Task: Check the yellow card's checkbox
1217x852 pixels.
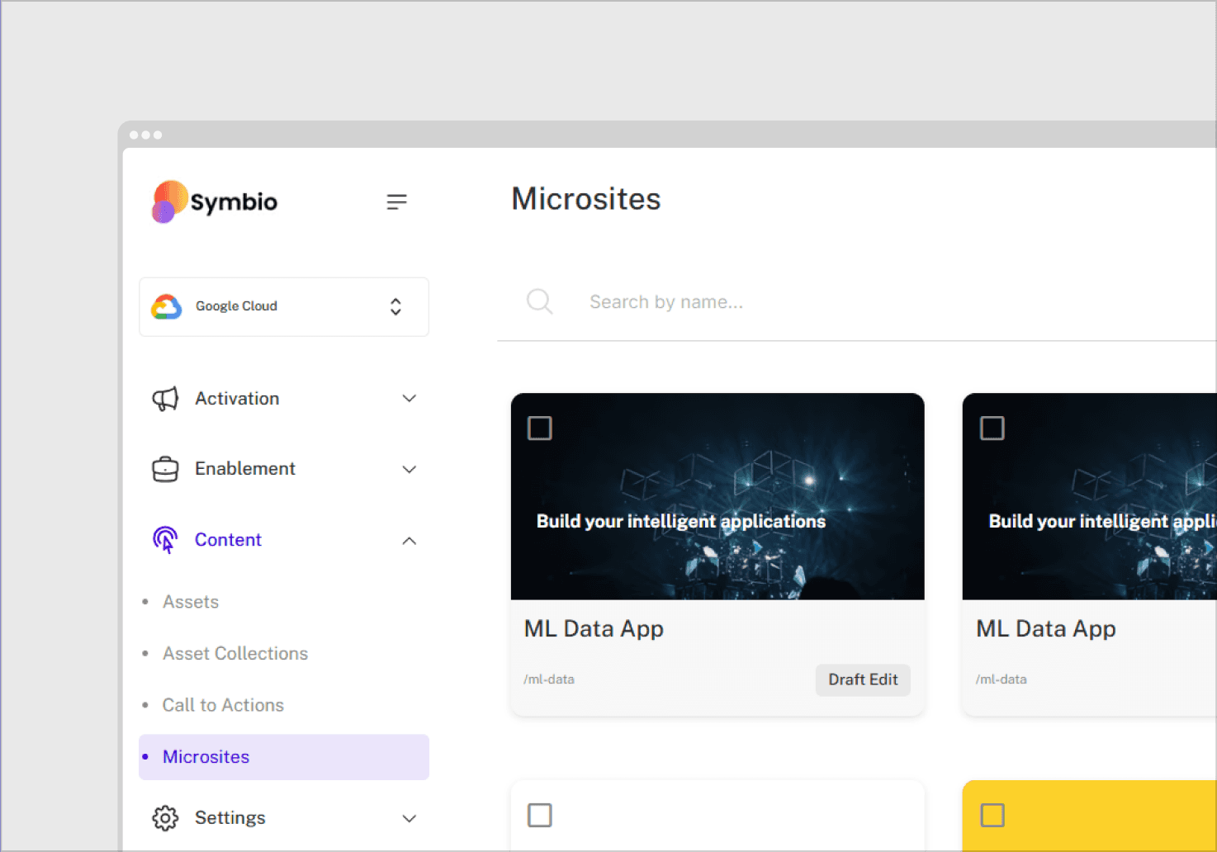Action: coord(992,816)
